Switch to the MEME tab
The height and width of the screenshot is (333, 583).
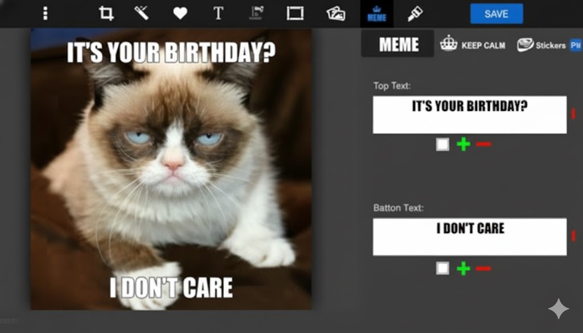click(x=398, y=44)
